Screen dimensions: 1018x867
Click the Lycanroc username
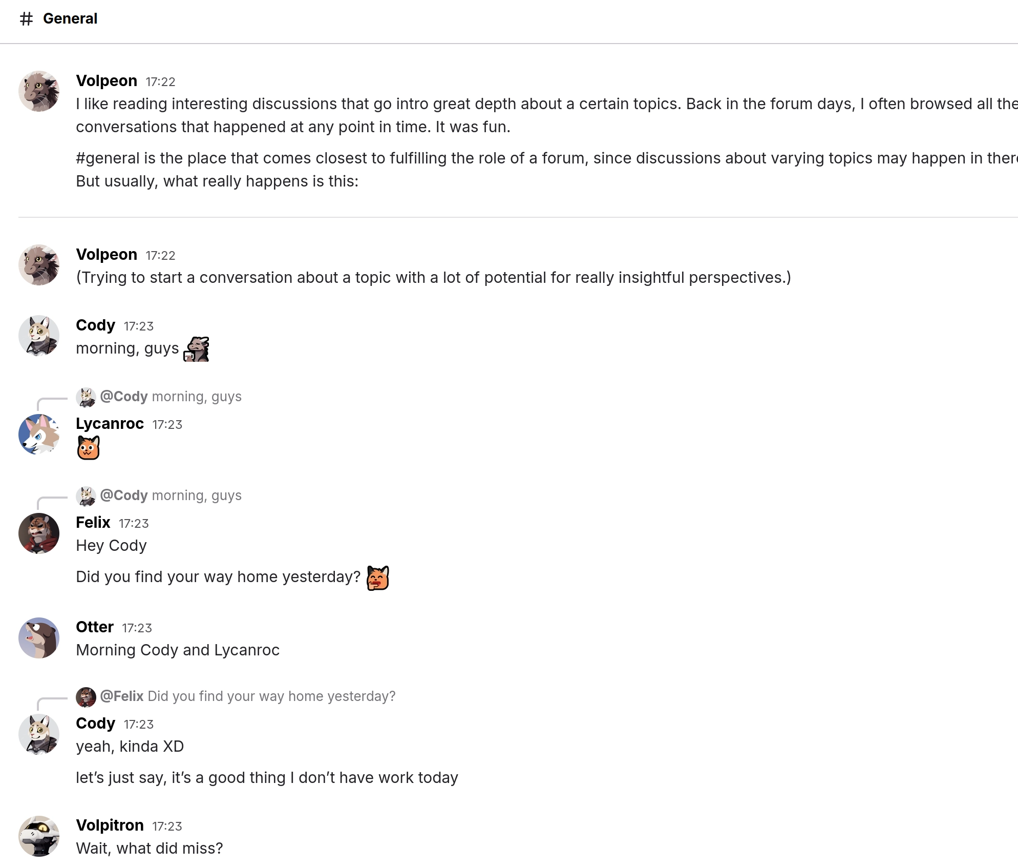tap(110, 424)
